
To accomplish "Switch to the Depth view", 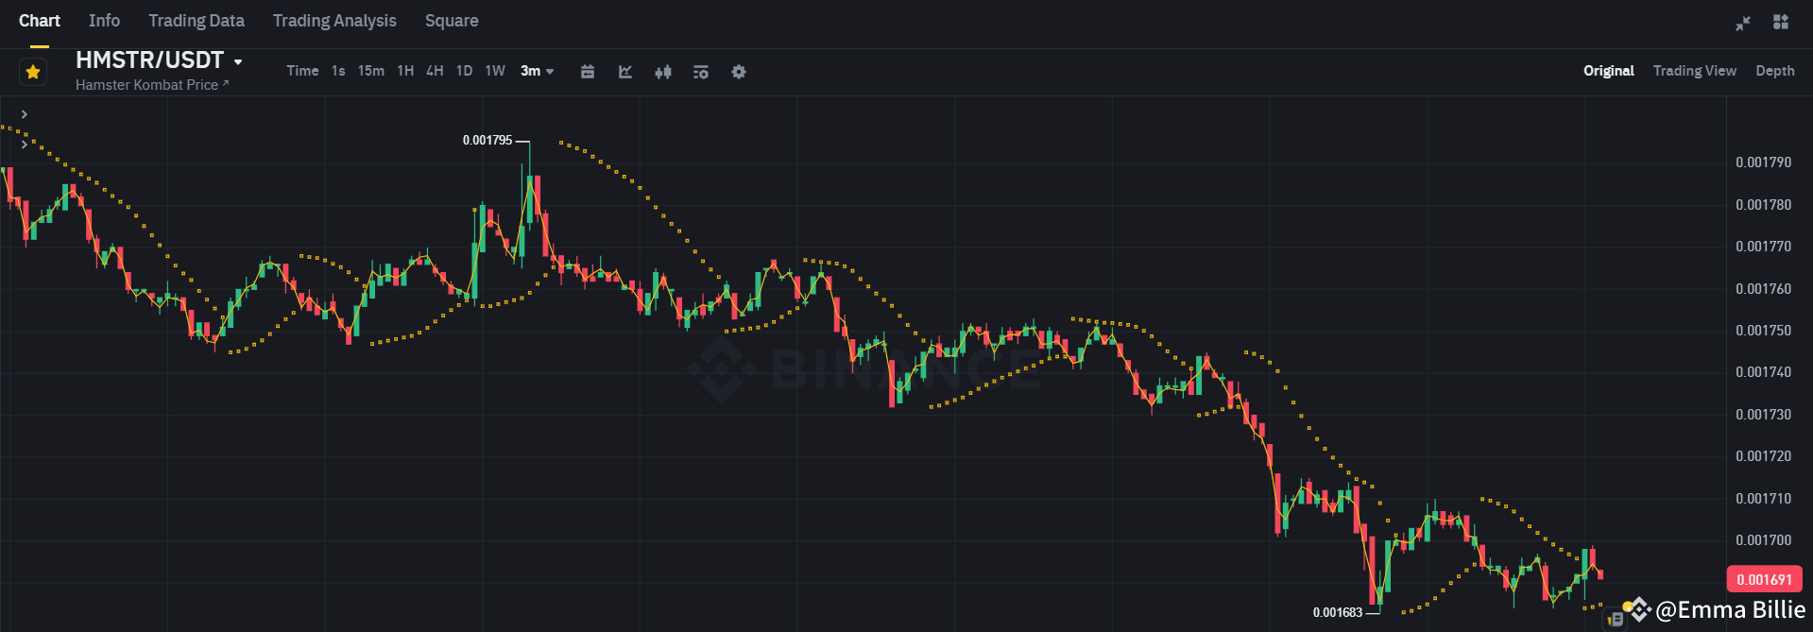I will [1774, 71].
